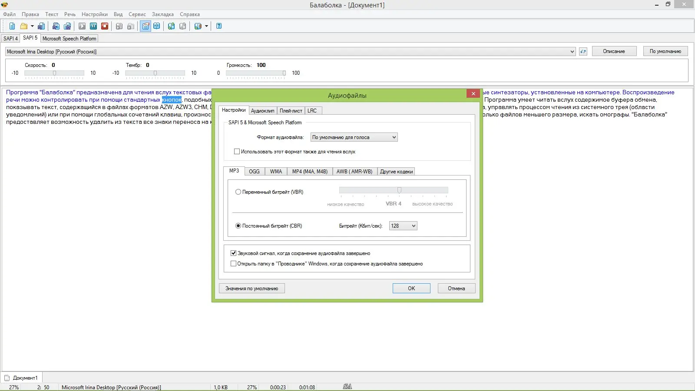Select the MP4 (M4A, M4B) tab
This screenshot has height=391, width=695.
(x=310, y=172)
